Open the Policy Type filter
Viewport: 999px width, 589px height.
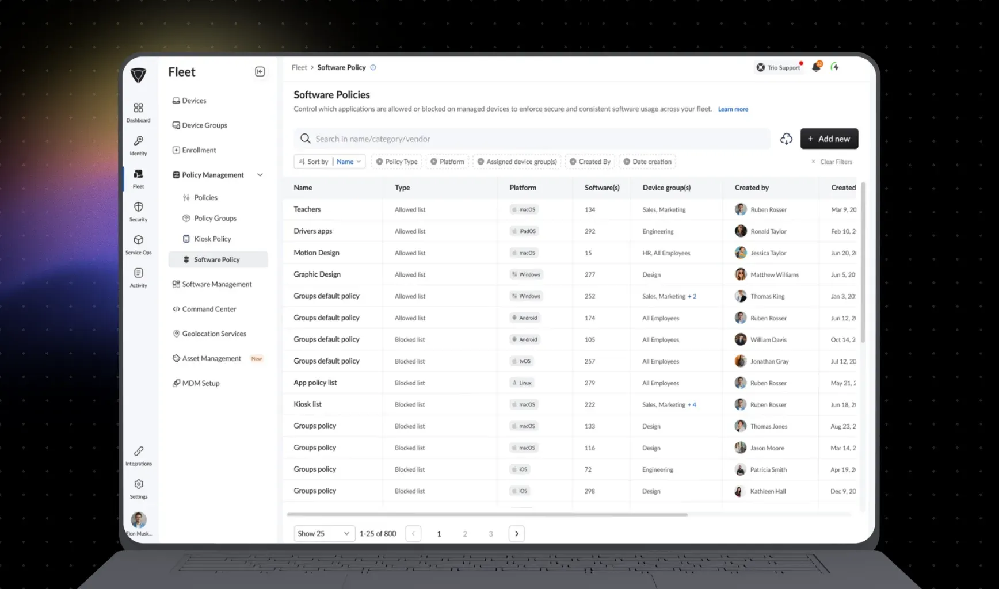396,162
